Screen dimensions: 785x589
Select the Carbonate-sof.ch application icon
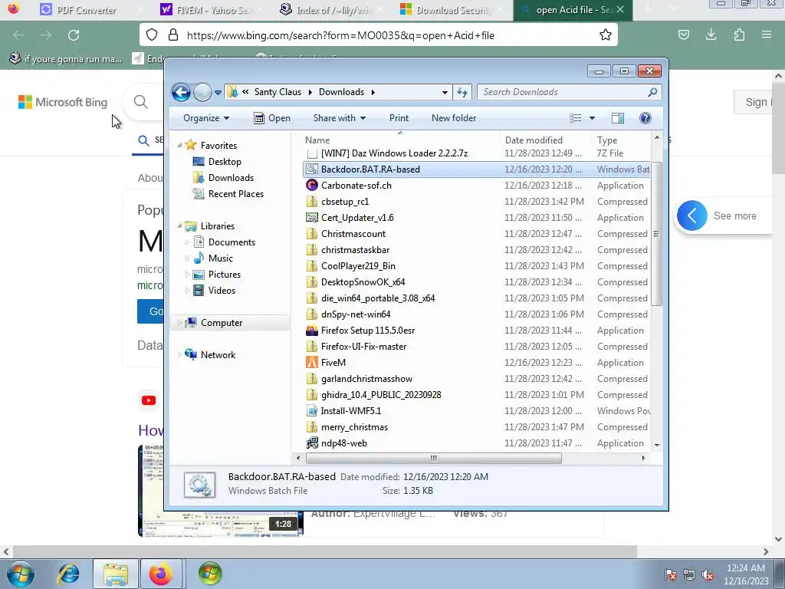312,186
